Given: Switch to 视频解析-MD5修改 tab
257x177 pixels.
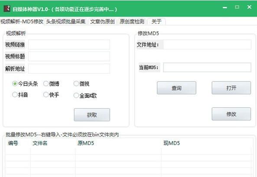Looking at the screenshot, I should [22, 22].
